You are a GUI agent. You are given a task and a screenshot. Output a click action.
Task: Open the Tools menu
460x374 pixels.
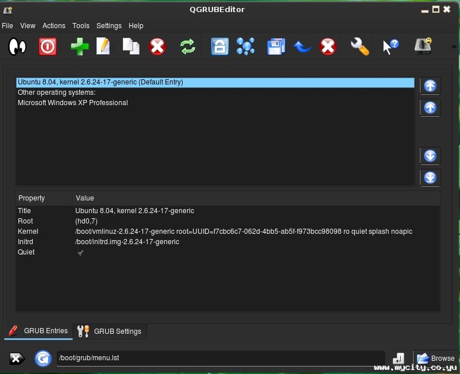(80, 26)
